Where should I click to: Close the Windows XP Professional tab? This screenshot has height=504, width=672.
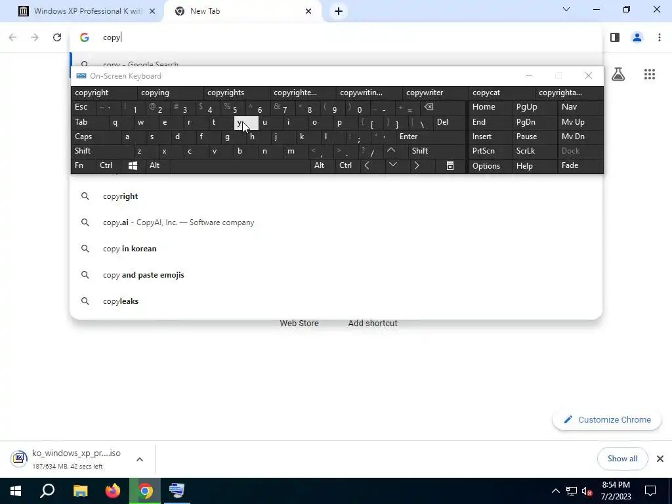(x=152, y=11)
